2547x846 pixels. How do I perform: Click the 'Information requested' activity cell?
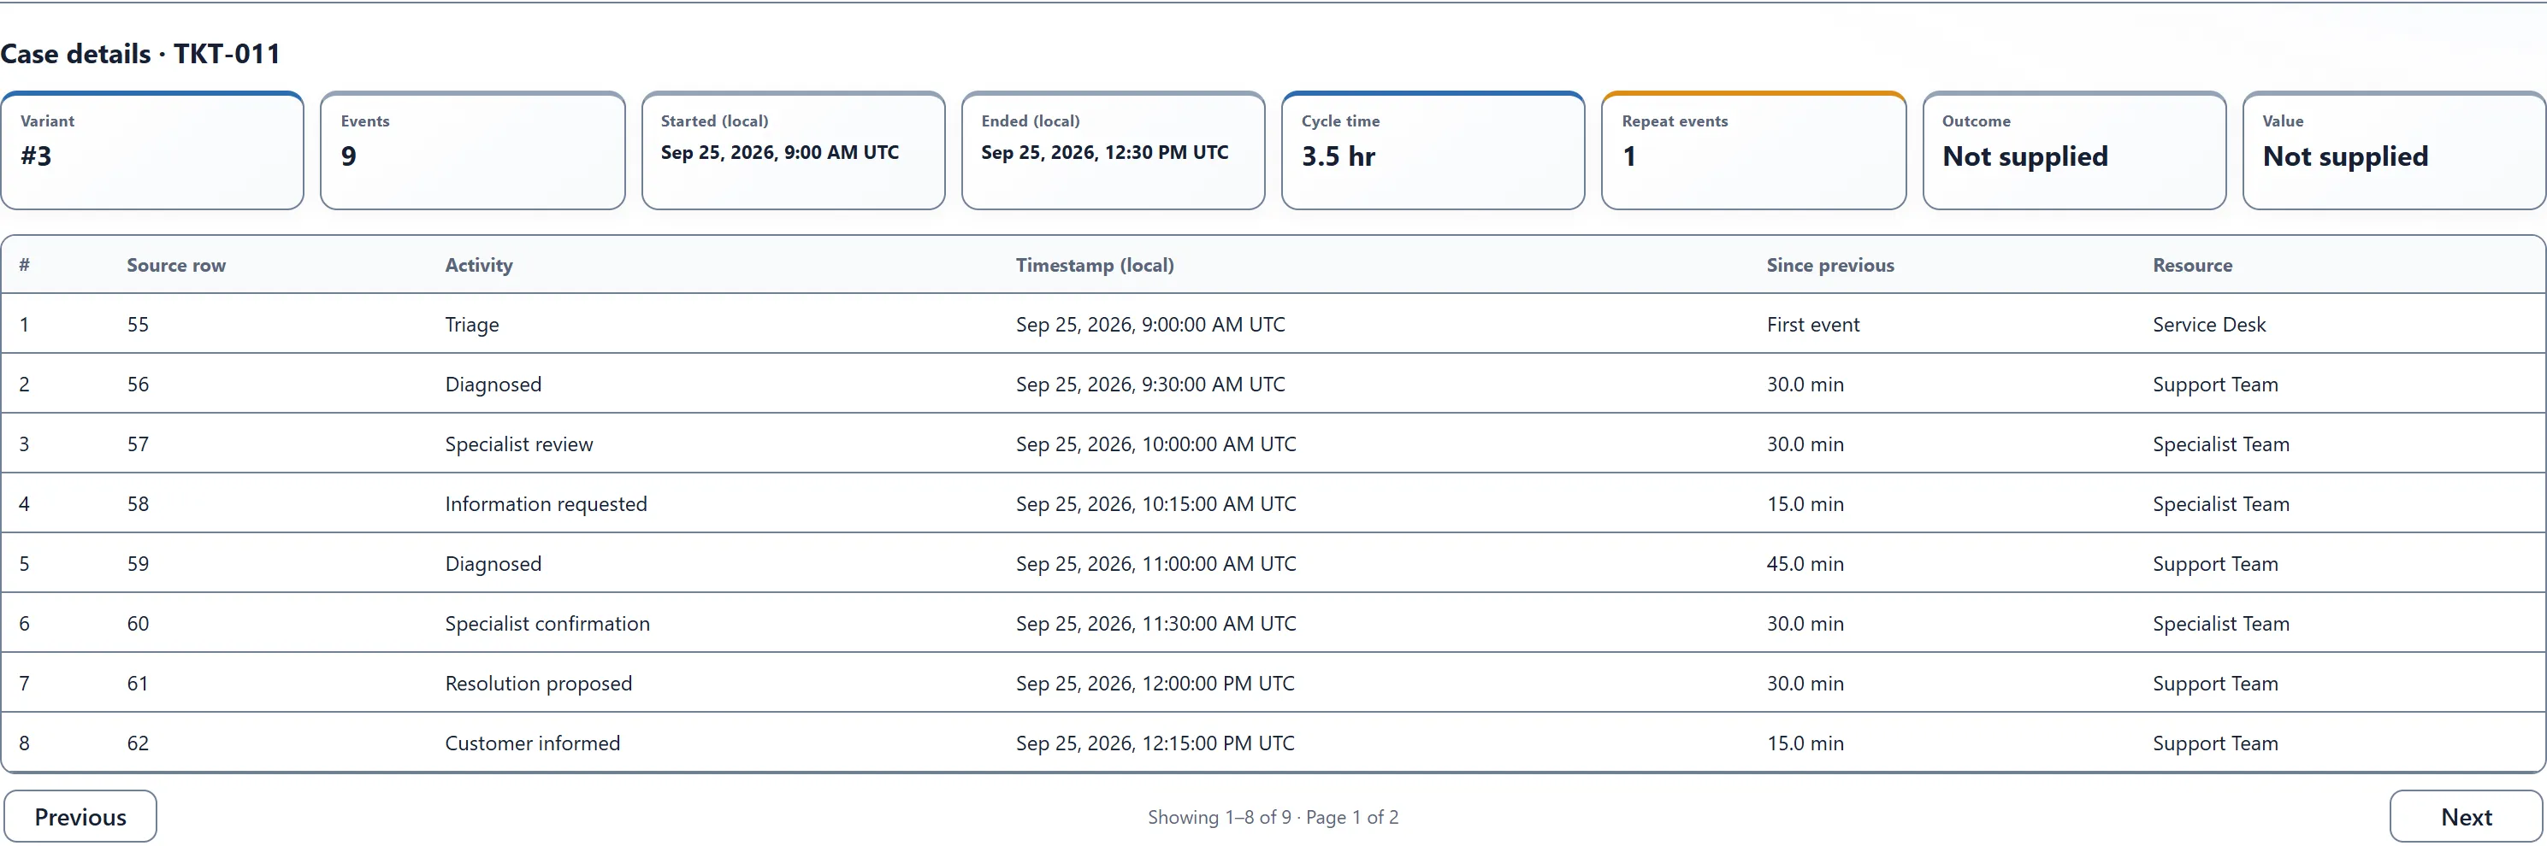coord(546,504)
